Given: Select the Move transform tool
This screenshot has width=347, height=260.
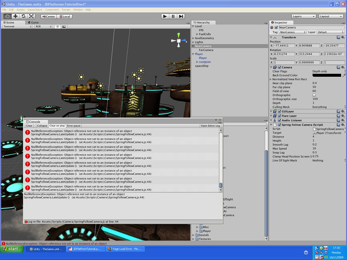Looking at the screenshot, I should pyautogui.click(x=15, y=16).
